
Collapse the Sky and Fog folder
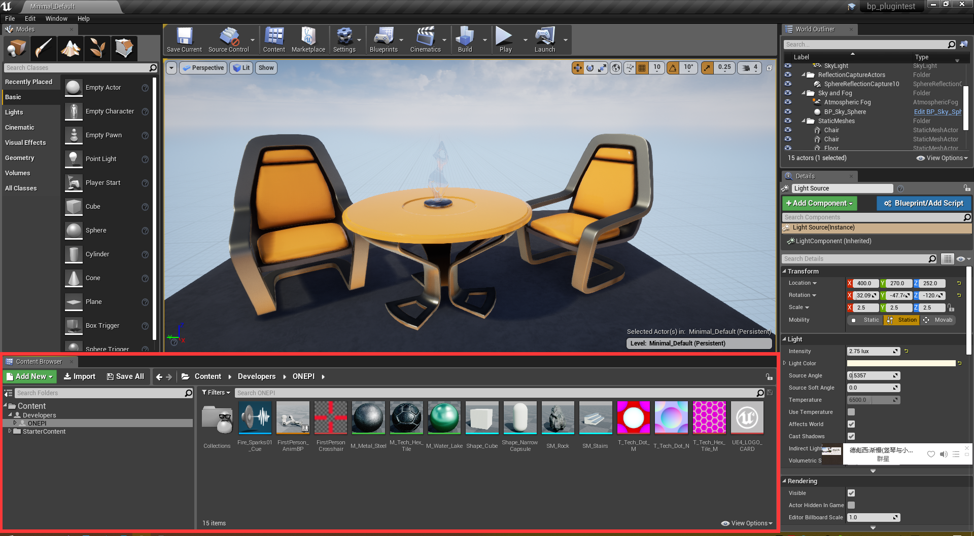(804, 93)
